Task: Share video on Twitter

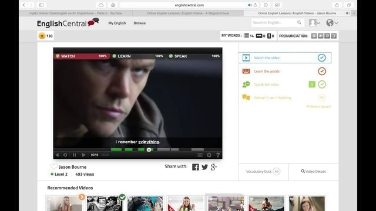Action: pyautogui.click(x=205, y=167)
